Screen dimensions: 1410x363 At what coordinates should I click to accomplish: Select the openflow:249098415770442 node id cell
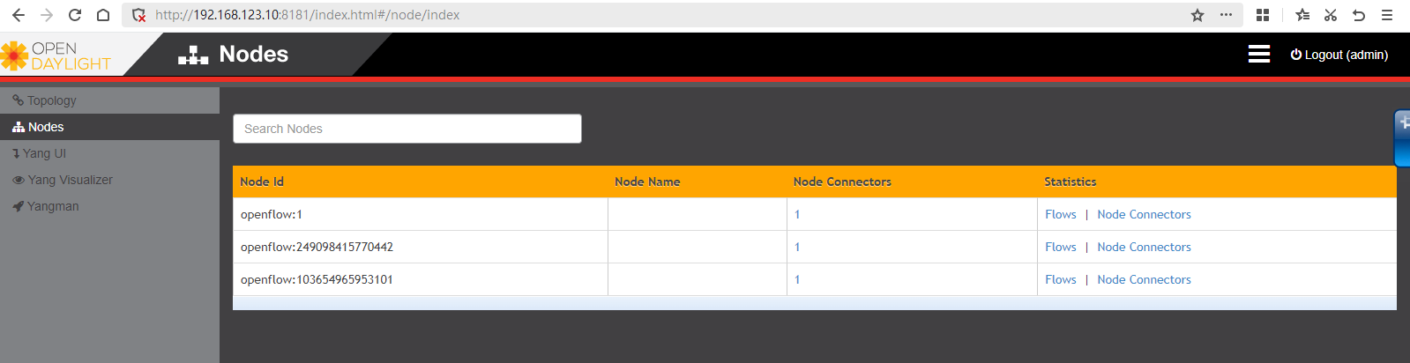[x=420, y=247]
